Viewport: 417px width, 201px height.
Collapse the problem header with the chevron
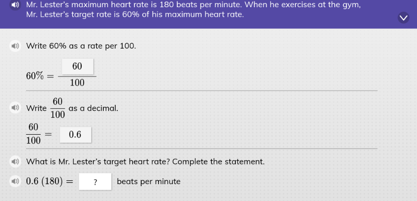[x=404, y=18]
